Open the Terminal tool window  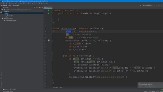tap(6, 90)
